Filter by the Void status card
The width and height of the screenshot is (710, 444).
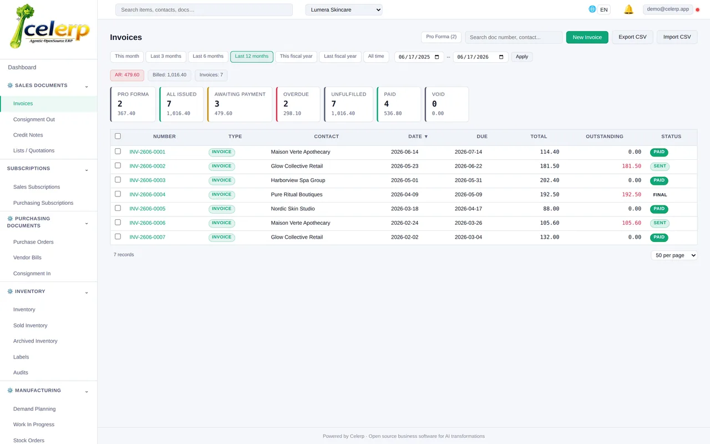pos(447,104)
